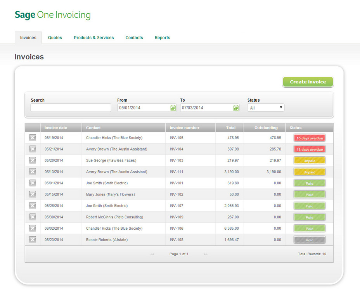Select contact Avery Brown on INV-104 row
360x298 pixels.
pos(117,149)
